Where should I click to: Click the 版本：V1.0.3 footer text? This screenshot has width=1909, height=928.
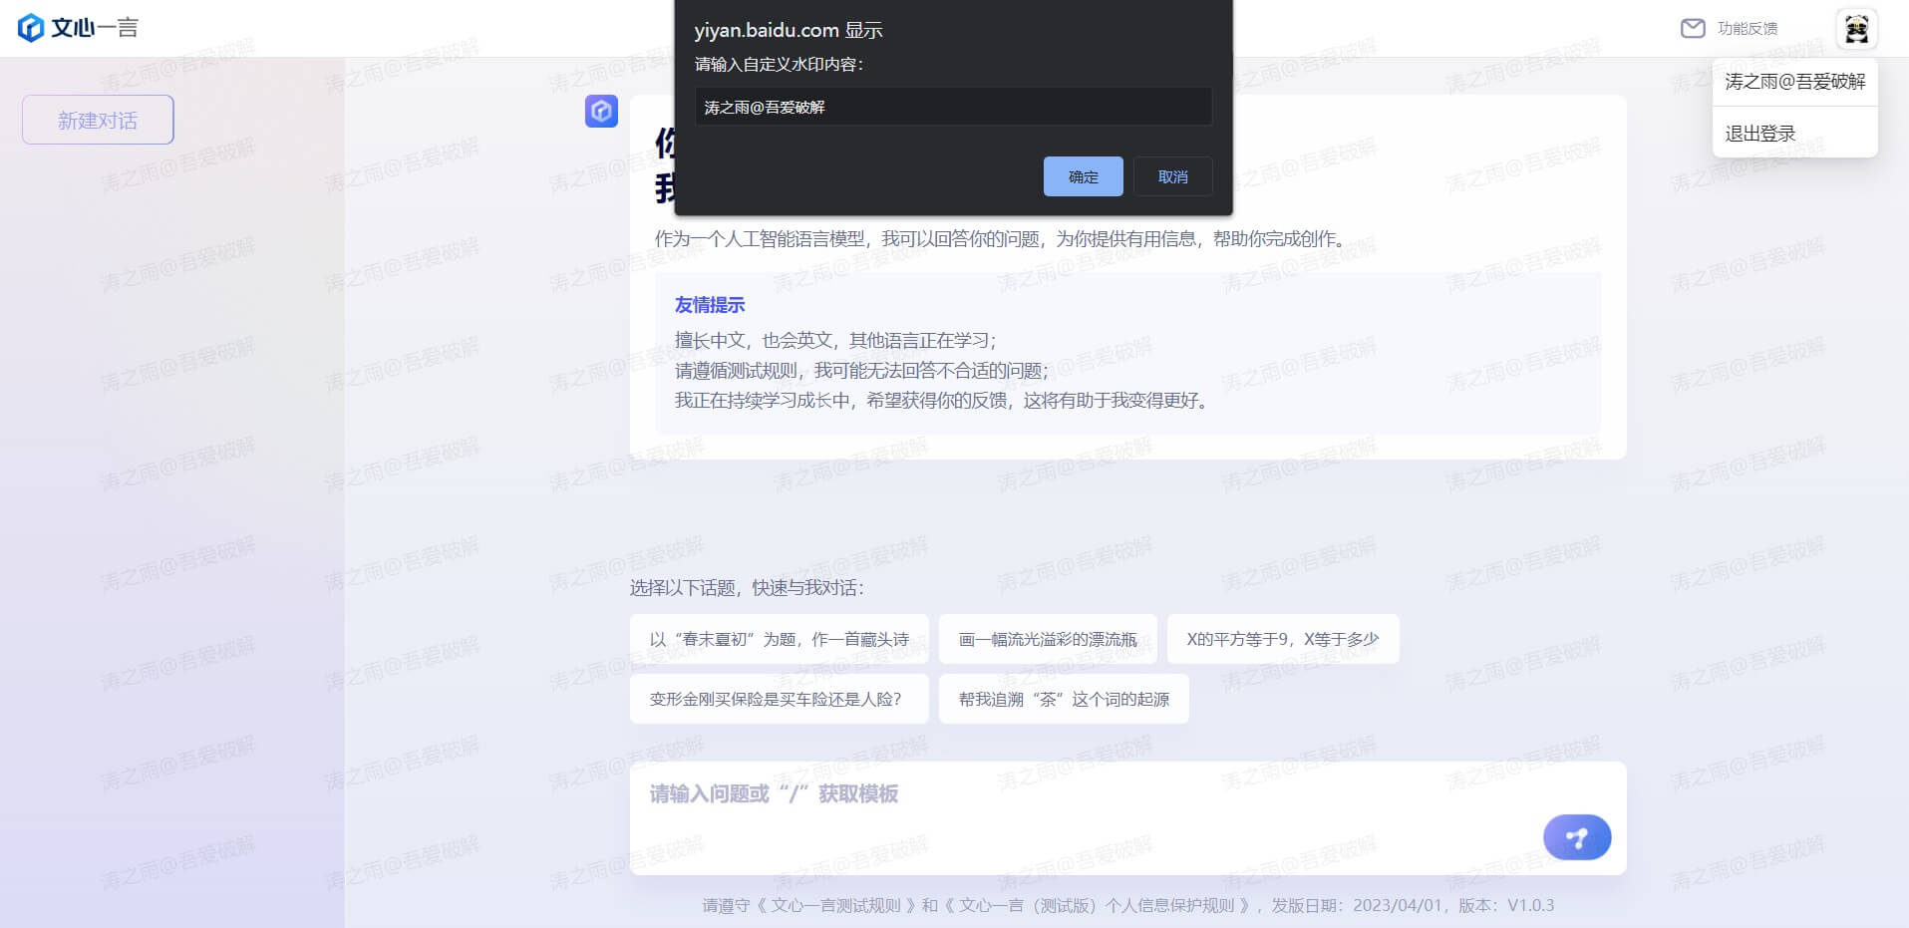(x=1506, y=905)
